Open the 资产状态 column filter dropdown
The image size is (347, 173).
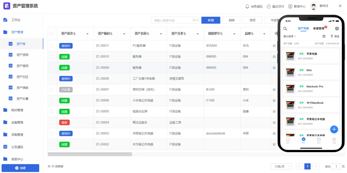pos(87,34)
